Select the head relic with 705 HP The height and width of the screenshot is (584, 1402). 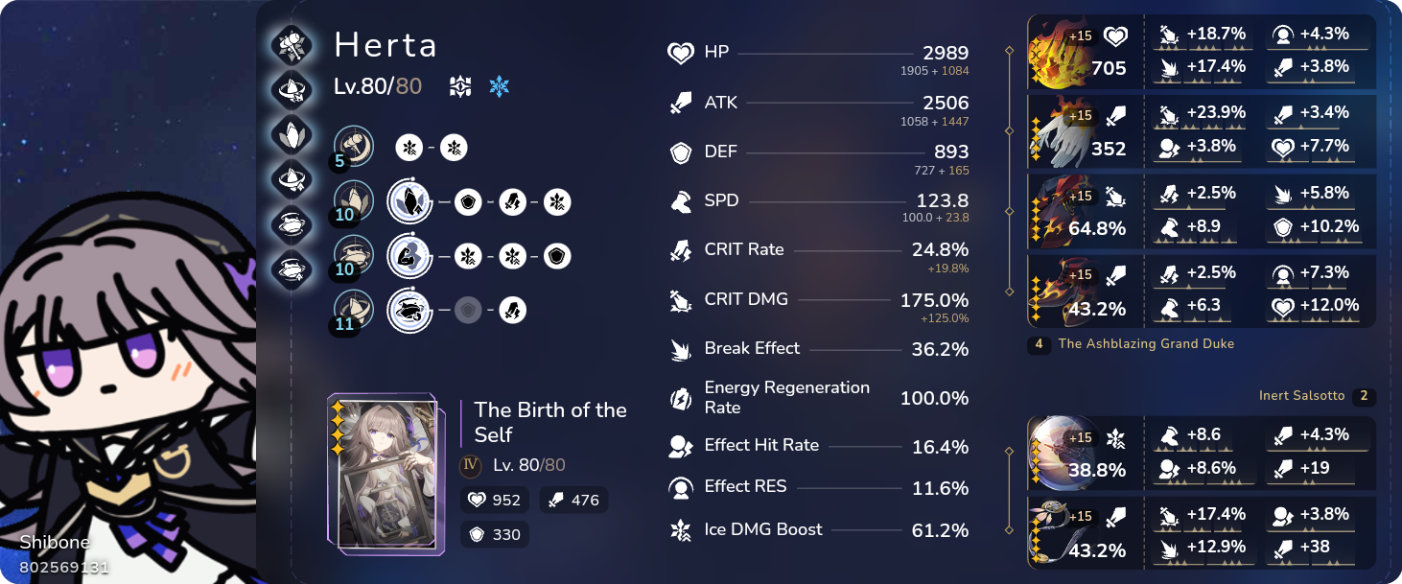(1060, 52)
